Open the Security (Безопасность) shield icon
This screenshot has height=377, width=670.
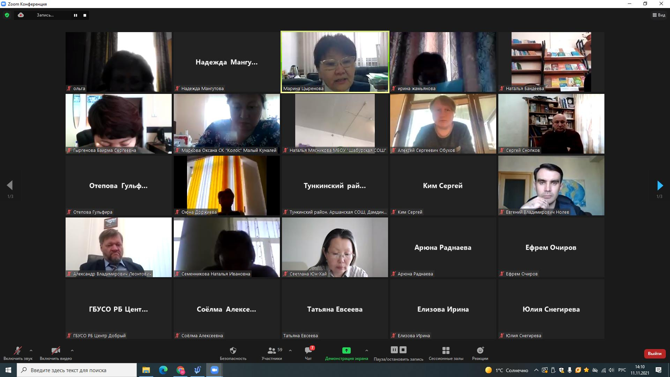coord(233,350)
